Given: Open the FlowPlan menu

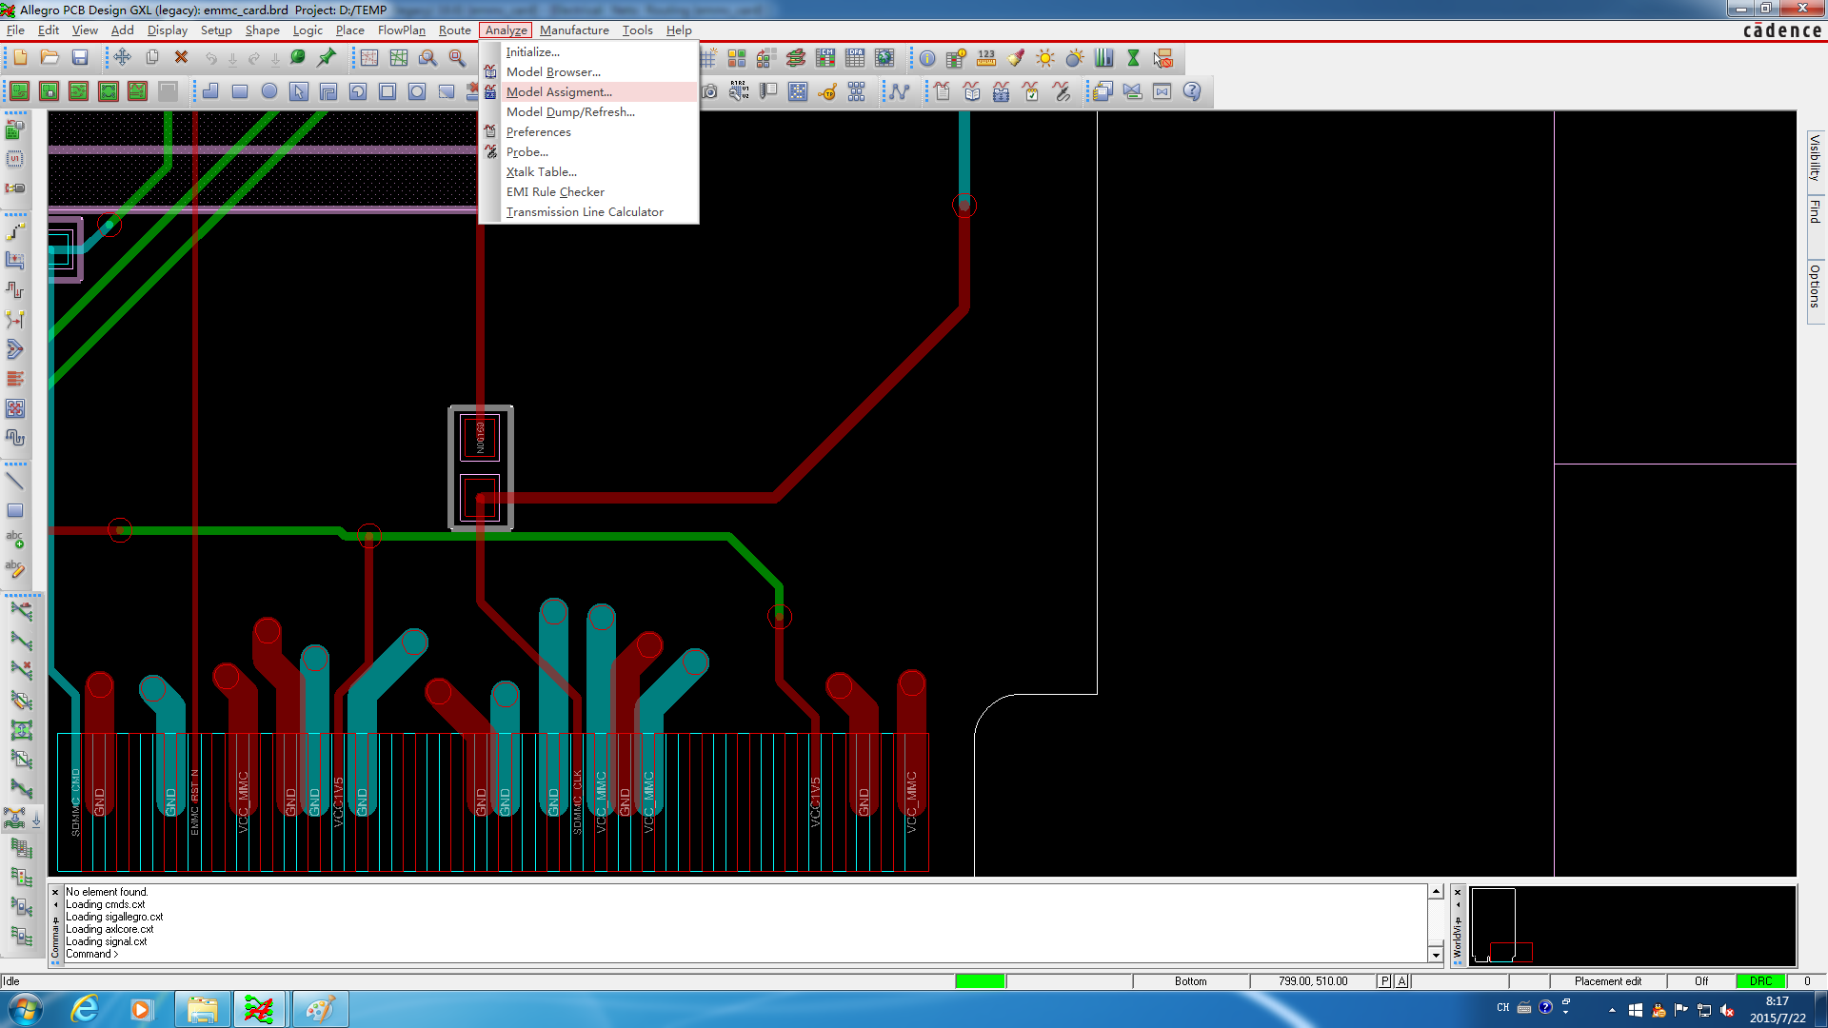Looking at the screenshot, I should pyautogui.click(x=401, y=30).
